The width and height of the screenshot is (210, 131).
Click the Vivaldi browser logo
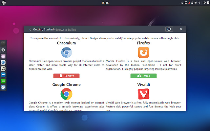(x=143, y=94)
